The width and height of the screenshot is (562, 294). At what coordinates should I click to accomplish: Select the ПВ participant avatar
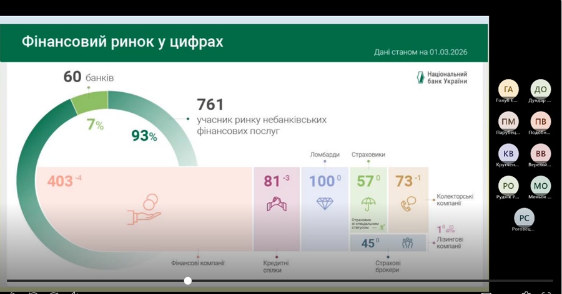click(x=540, y=121)
